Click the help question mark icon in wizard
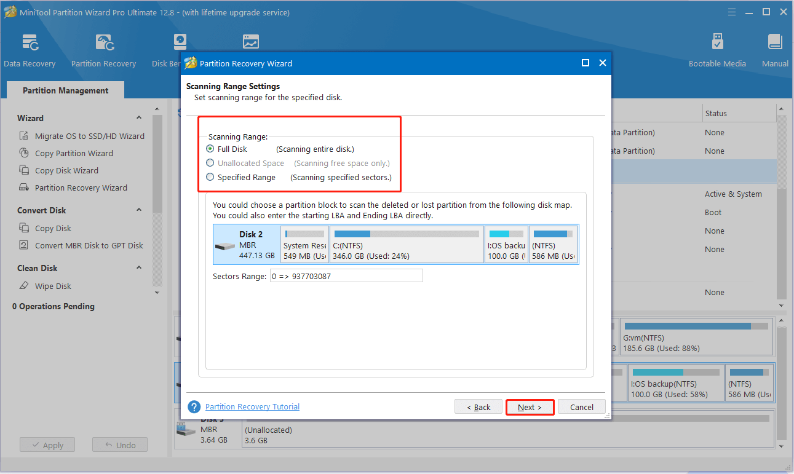This screenshot has width=794, height=474. coord(194,407)
